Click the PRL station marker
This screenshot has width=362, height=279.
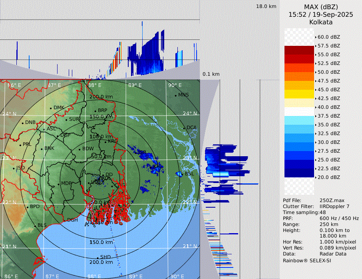point(20,145)
